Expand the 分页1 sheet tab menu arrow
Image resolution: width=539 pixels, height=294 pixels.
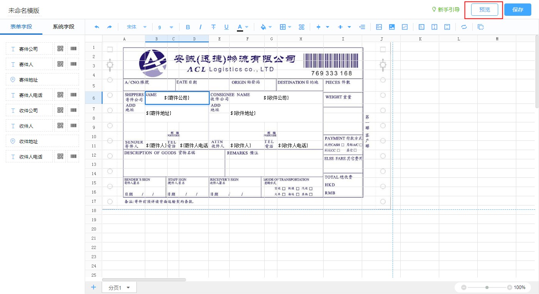tap(128, 288)
